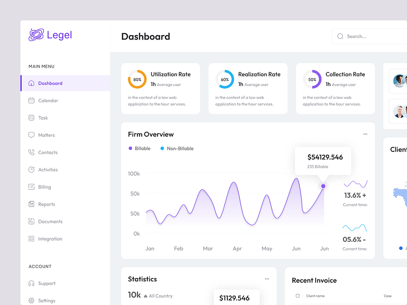Click the 80% Utilization Rate progress ring
This screenshot has width=407, height=305.
pos(137,79)
